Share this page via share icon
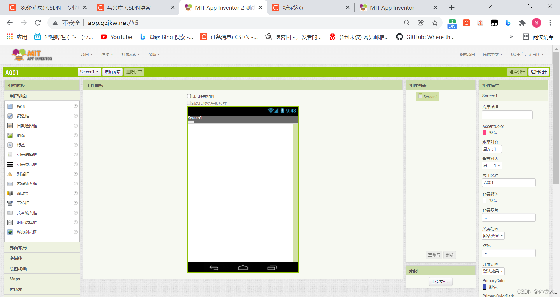 pos(421,23)
